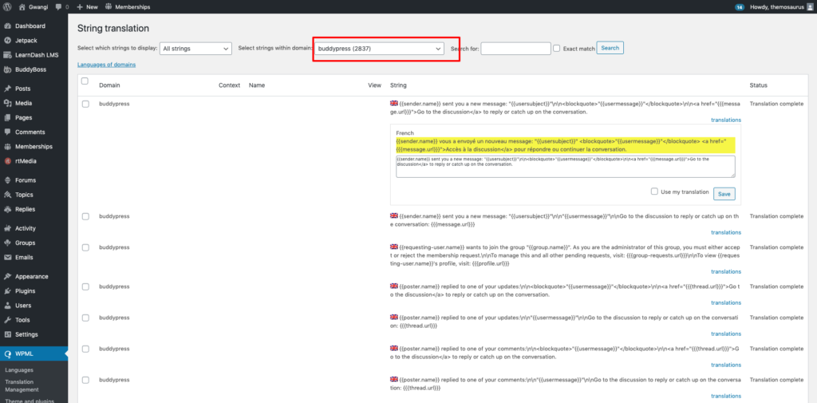Open translations link under expanded sender.name string
The height and width of the screenshot is (403, 817).
pos(726,120)
